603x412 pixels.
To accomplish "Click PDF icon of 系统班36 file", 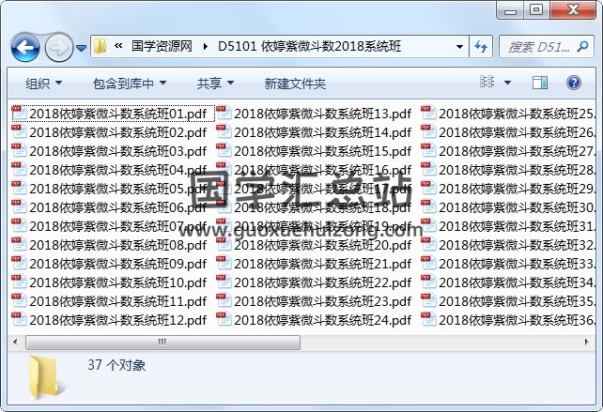I will [428, 320].
